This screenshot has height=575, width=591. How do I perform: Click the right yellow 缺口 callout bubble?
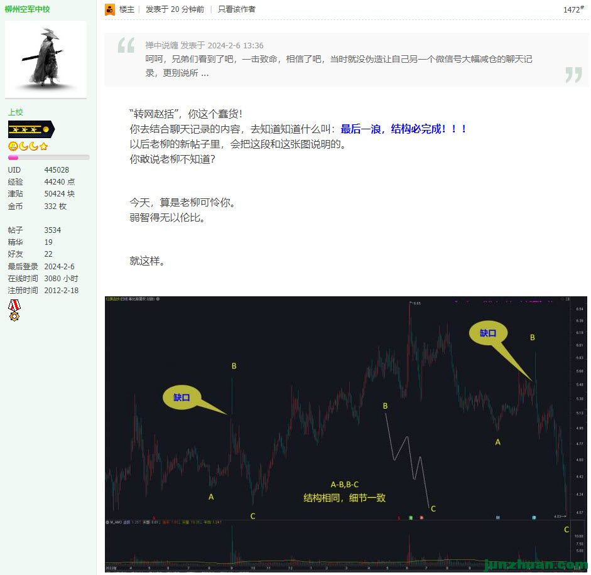pos(488,334)
